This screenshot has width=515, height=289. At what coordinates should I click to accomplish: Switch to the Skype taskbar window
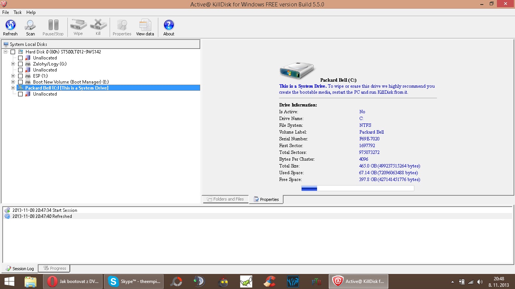click(134, 281)
